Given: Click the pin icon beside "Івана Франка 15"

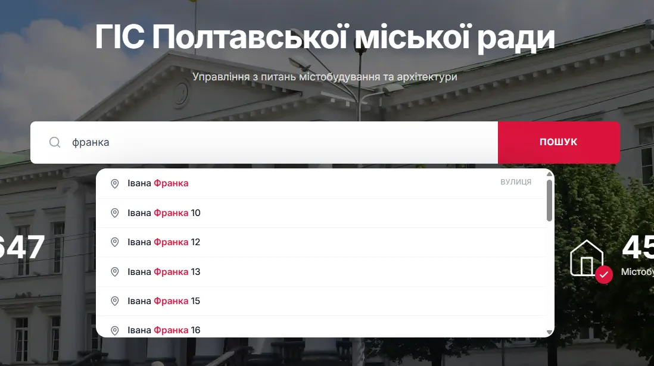Looking at the screenshot, I should click(115, 301).
